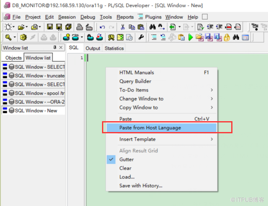Viewport: 268px width, 206px height.
Task: Select SQL Window - truncate in list
Action: click(33, 76)
